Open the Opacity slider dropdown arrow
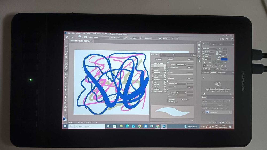Screen dimensions: 267x150 point(122,38)
